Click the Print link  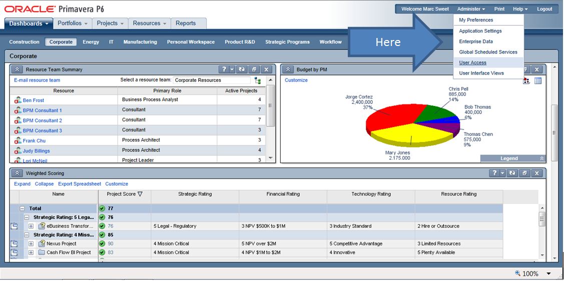[499, 9]
